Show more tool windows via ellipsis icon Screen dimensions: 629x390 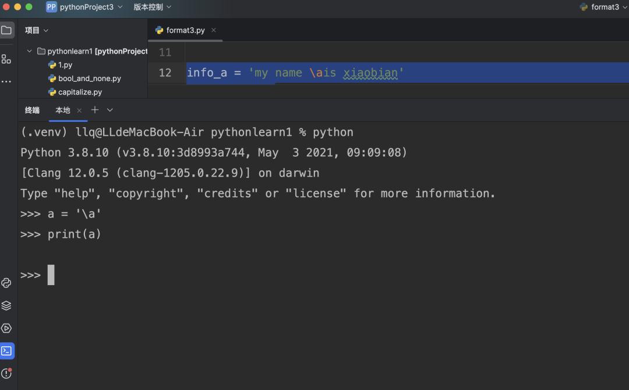6,82
